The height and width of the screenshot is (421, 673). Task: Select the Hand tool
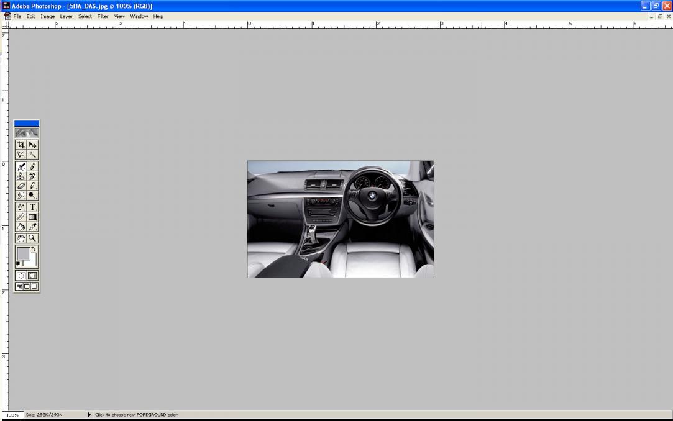(x=21, y=239)
